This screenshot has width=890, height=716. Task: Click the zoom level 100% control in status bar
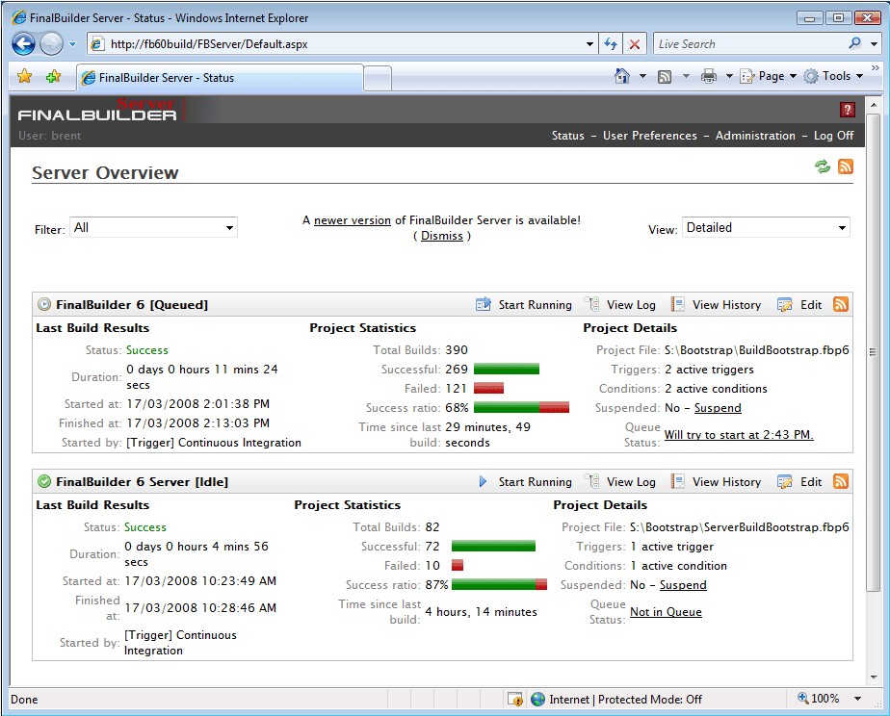pyautogui.click(x=818, y=699)
